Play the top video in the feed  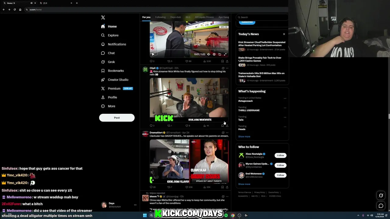(x=153, y=54)
